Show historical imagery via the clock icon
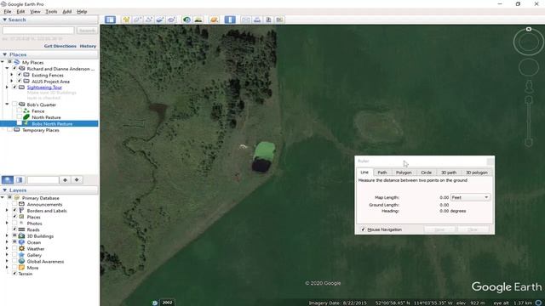The image size is (545, 306). pos(186,20)
